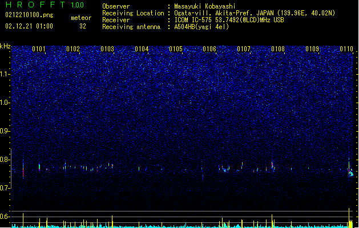
Task: Click the 0.8 kHz axis label
Action: coord(5,160)
